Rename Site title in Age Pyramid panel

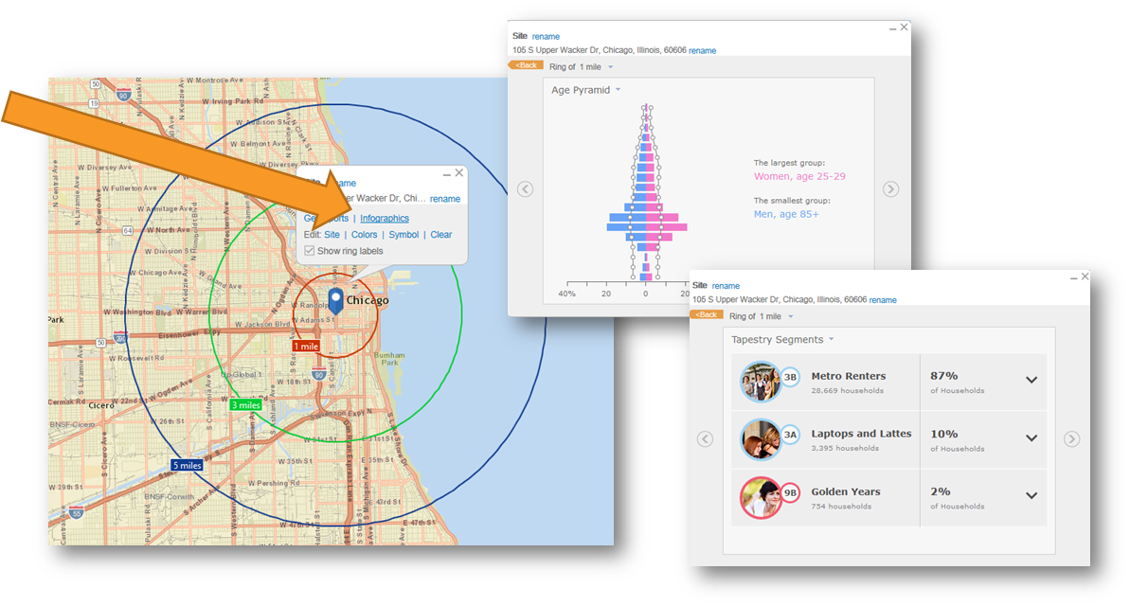coord(546,37)
